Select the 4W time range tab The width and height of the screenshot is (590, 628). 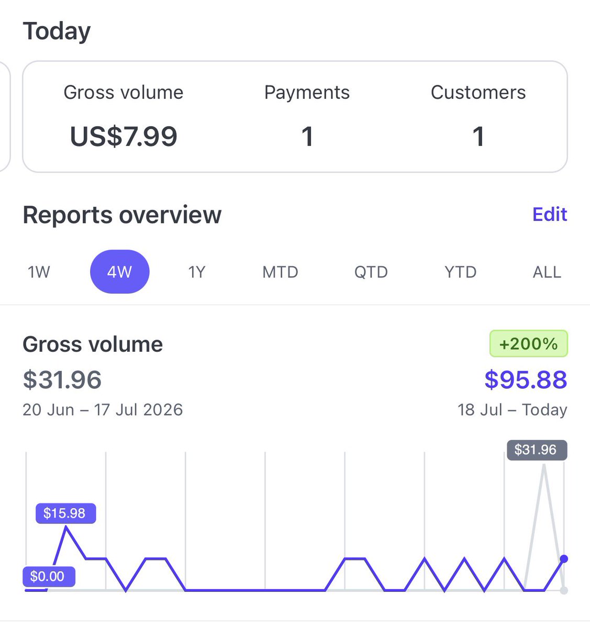point(120,272)
